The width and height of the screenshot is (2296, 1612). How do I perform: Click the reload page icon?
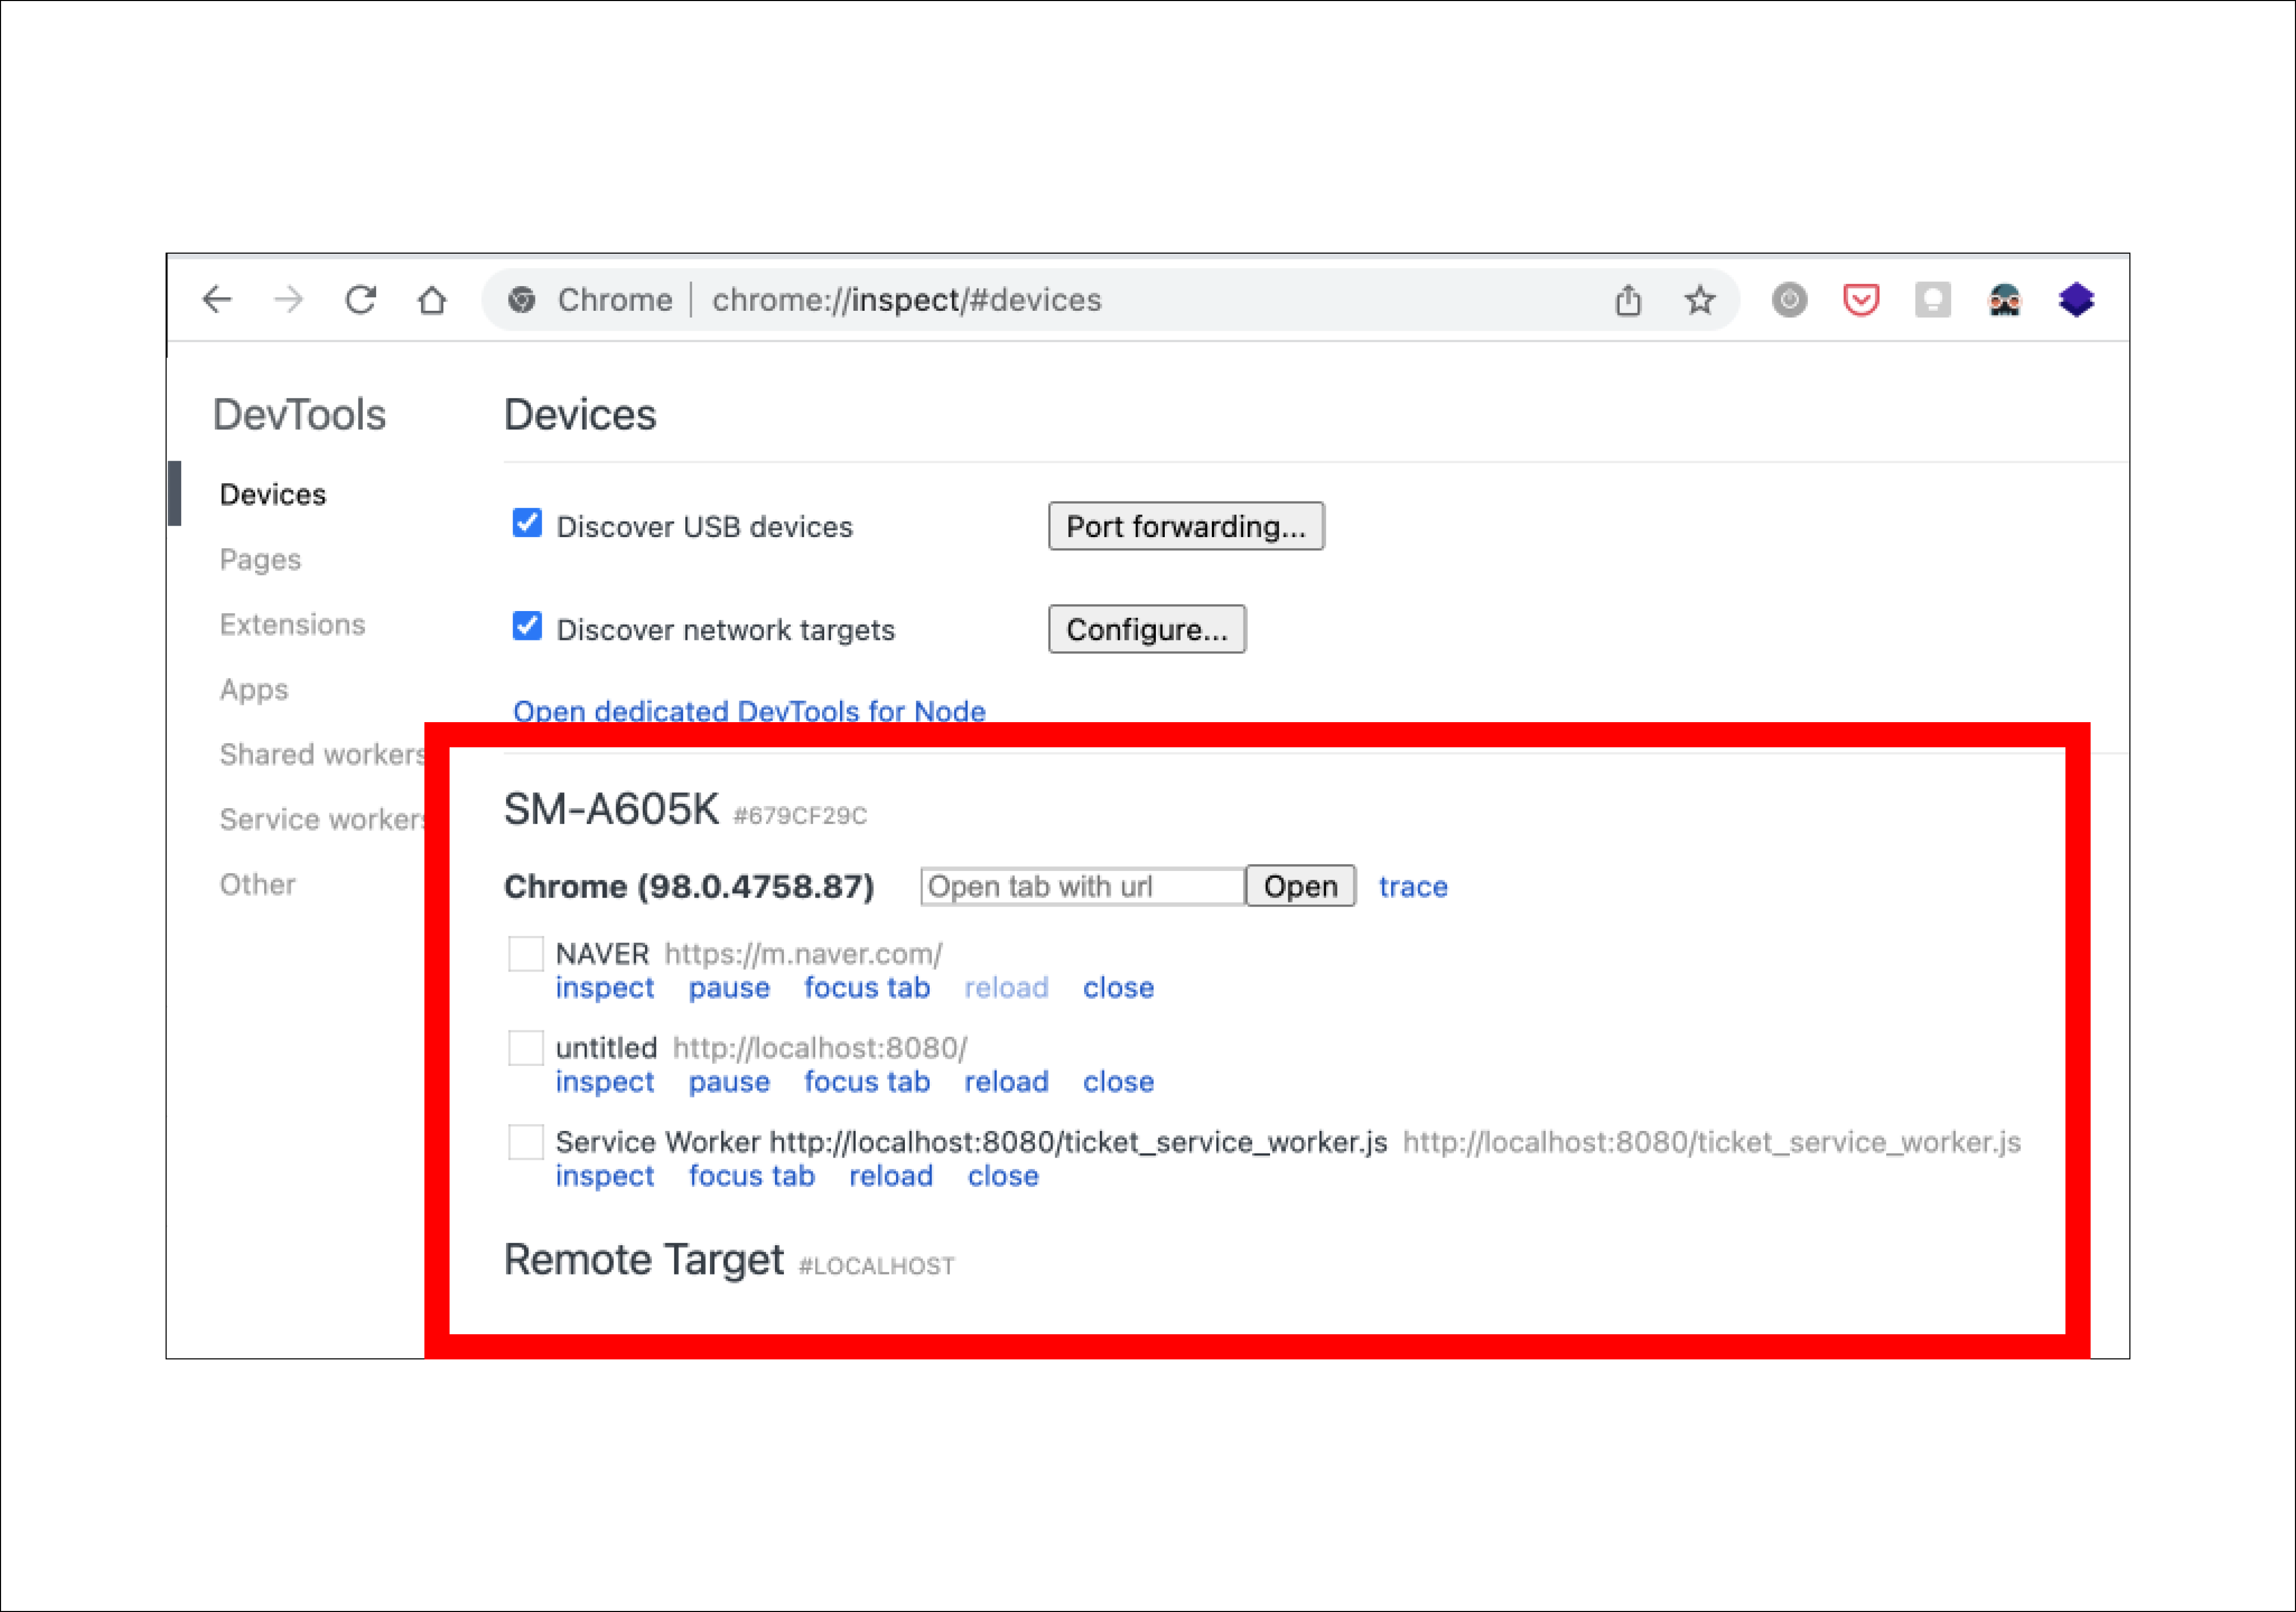point(360,299)
